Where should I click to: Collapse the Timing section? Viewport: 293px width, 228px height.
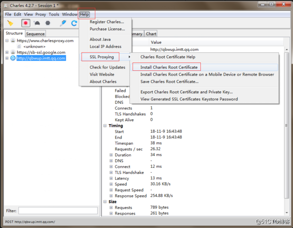[105, 126]
